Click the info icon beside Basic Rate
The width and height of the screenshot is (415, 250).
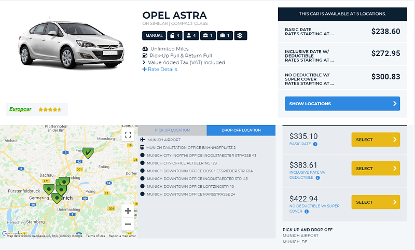click(x=315, y=144)
